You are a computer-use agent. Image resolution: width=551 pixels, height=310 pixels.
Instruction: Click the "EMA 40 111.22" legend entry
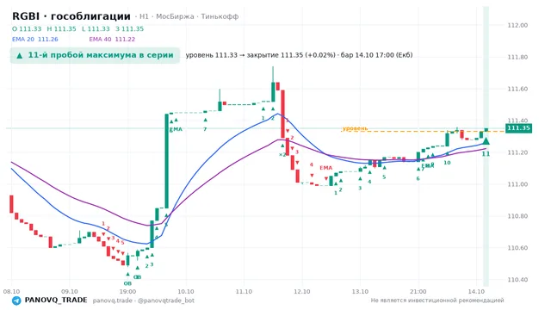click(112, 40)
